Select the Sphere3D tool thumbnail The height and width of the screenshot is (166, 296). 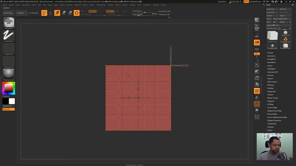tap(285, 33)
